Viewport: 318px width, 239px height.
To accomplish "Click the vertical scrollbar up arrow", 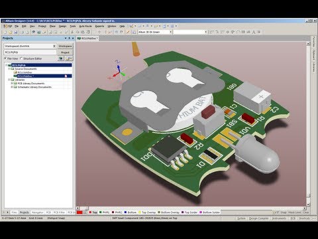I will [308, 44].
